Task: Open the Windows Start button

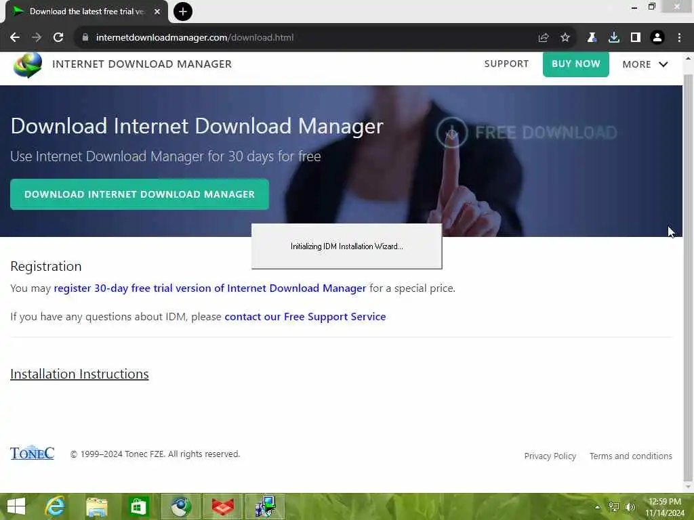Action: (x=16, y=506)
